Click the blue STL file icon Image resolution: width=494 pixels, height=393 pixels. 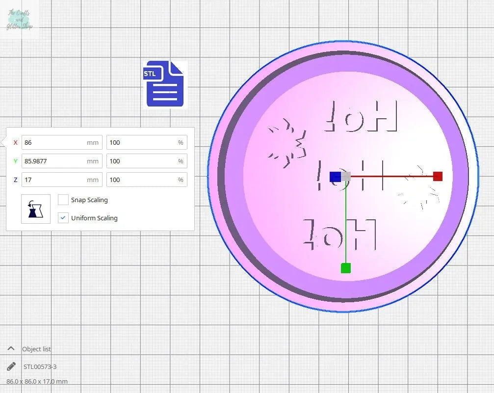pyautogui.click(x=164, y=84)
